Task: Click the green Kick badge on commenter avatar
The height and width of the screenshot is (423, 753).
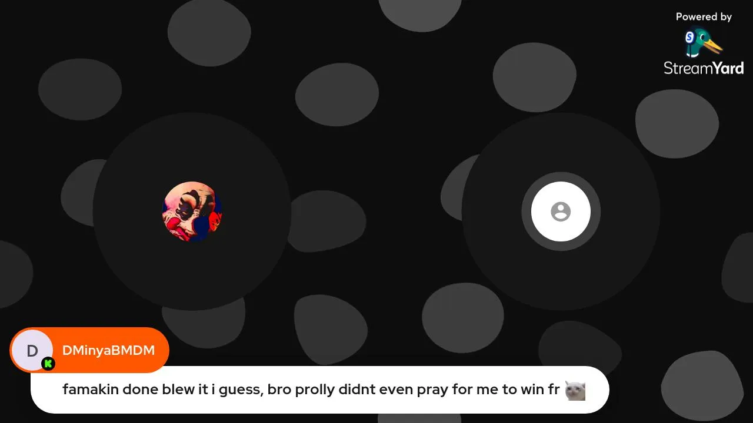Action: [48, 364]
